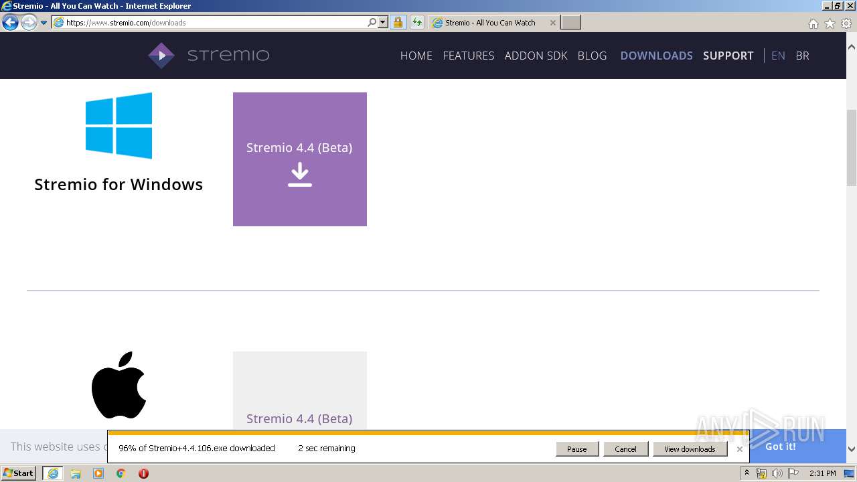
Task: Open the recent pages dropdown arrow
Action: (44, 23)
